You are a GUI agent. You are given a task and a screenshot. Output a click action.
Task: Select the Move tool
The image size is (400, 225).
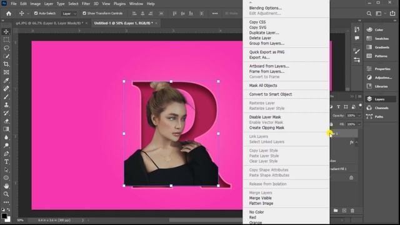click(x=6, y=32)
